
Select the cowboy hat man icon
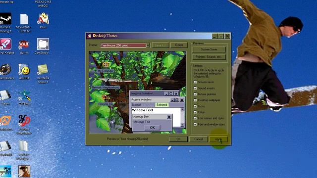24,172
